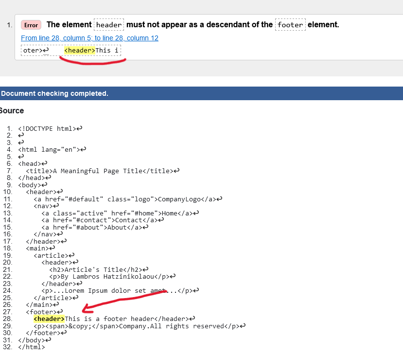Click the <html lang="en"> source line

pos(50,150)
